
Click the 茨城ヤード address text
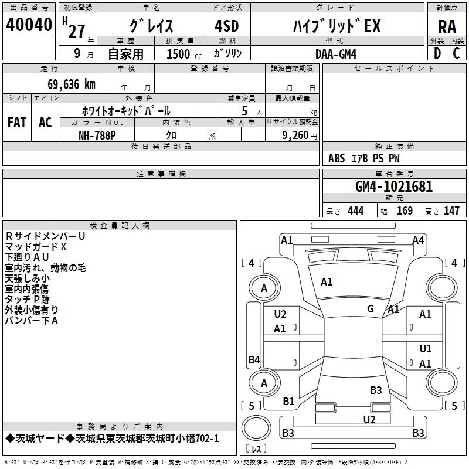112,439
